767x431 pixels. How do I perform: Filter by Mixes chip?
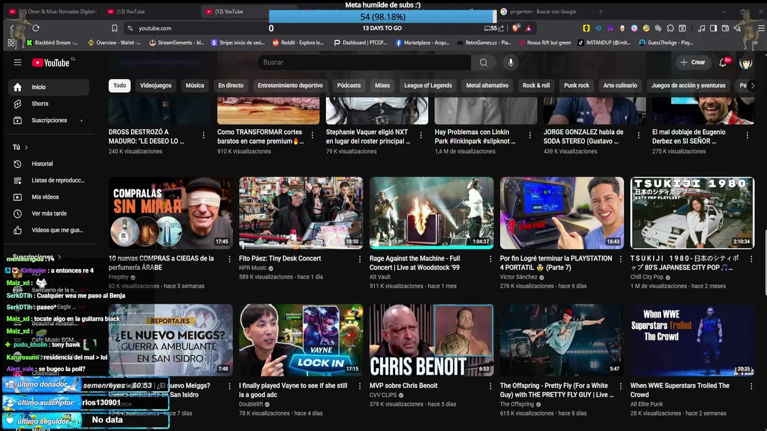point(382,86)
